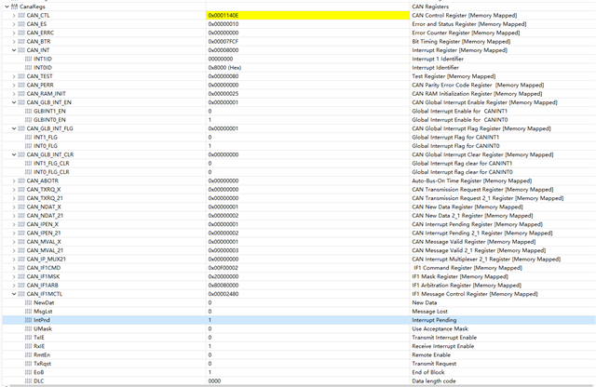596x387 pixels.
Task: Select the CAN_ES value 0x00000010
Action: [x=223, y=24]
